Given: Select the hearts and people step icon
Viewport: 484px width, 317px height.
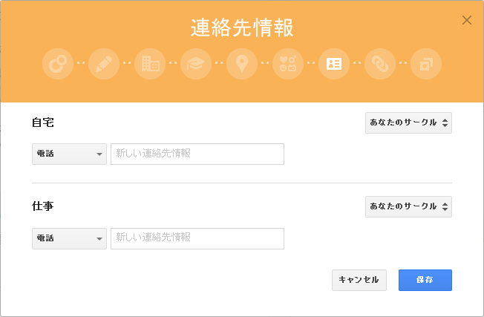Looking at the screenshot, I should pyautogui.click(x=288, y=64).
